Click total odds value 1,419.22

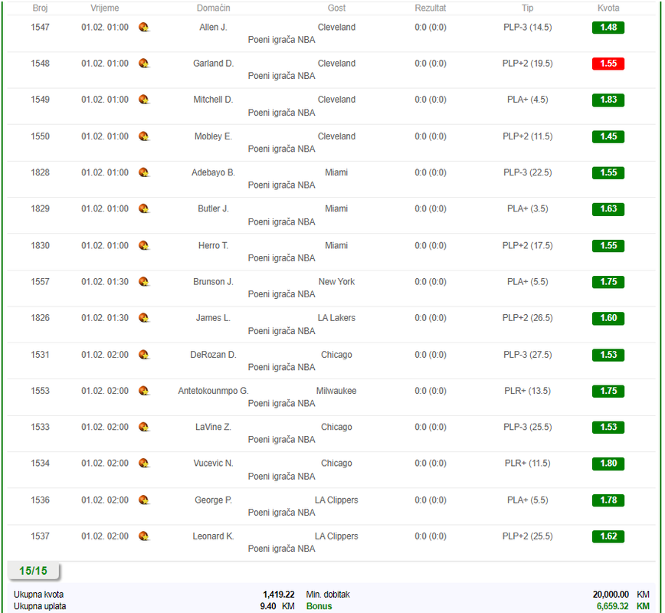coord(279,595)
